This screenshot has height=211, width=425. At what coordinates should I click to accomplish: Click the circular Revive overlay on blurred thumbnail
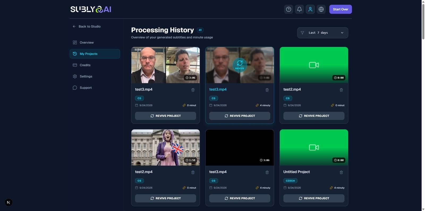click(x=240, y=65)
